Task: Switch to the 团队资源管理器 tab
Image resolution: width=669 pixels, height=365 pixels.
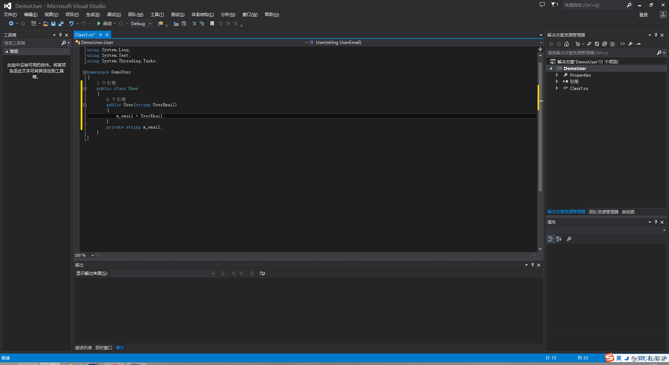Action: point(604,212)
